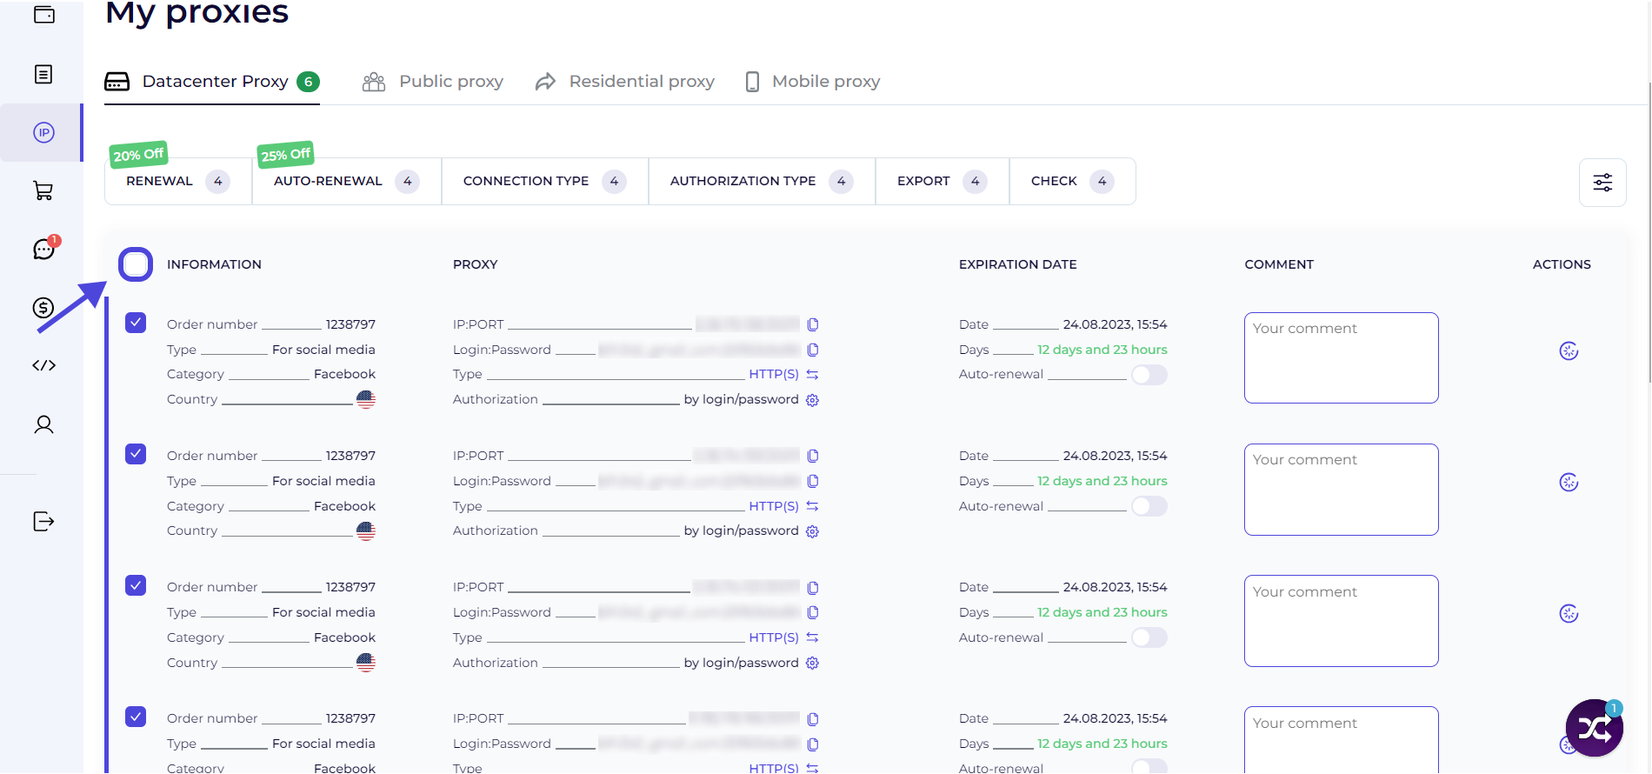Open chat messages icon with notification badge
The height and width of the screenshot is (774, 1652).
[43, 249]
